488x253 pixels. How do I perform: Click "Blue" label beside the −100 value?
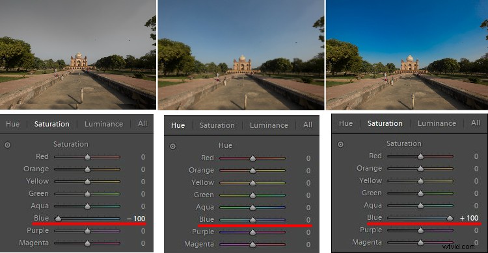41,218
